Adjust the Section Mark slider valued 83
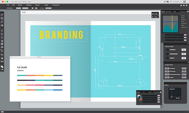 point(175,54)
